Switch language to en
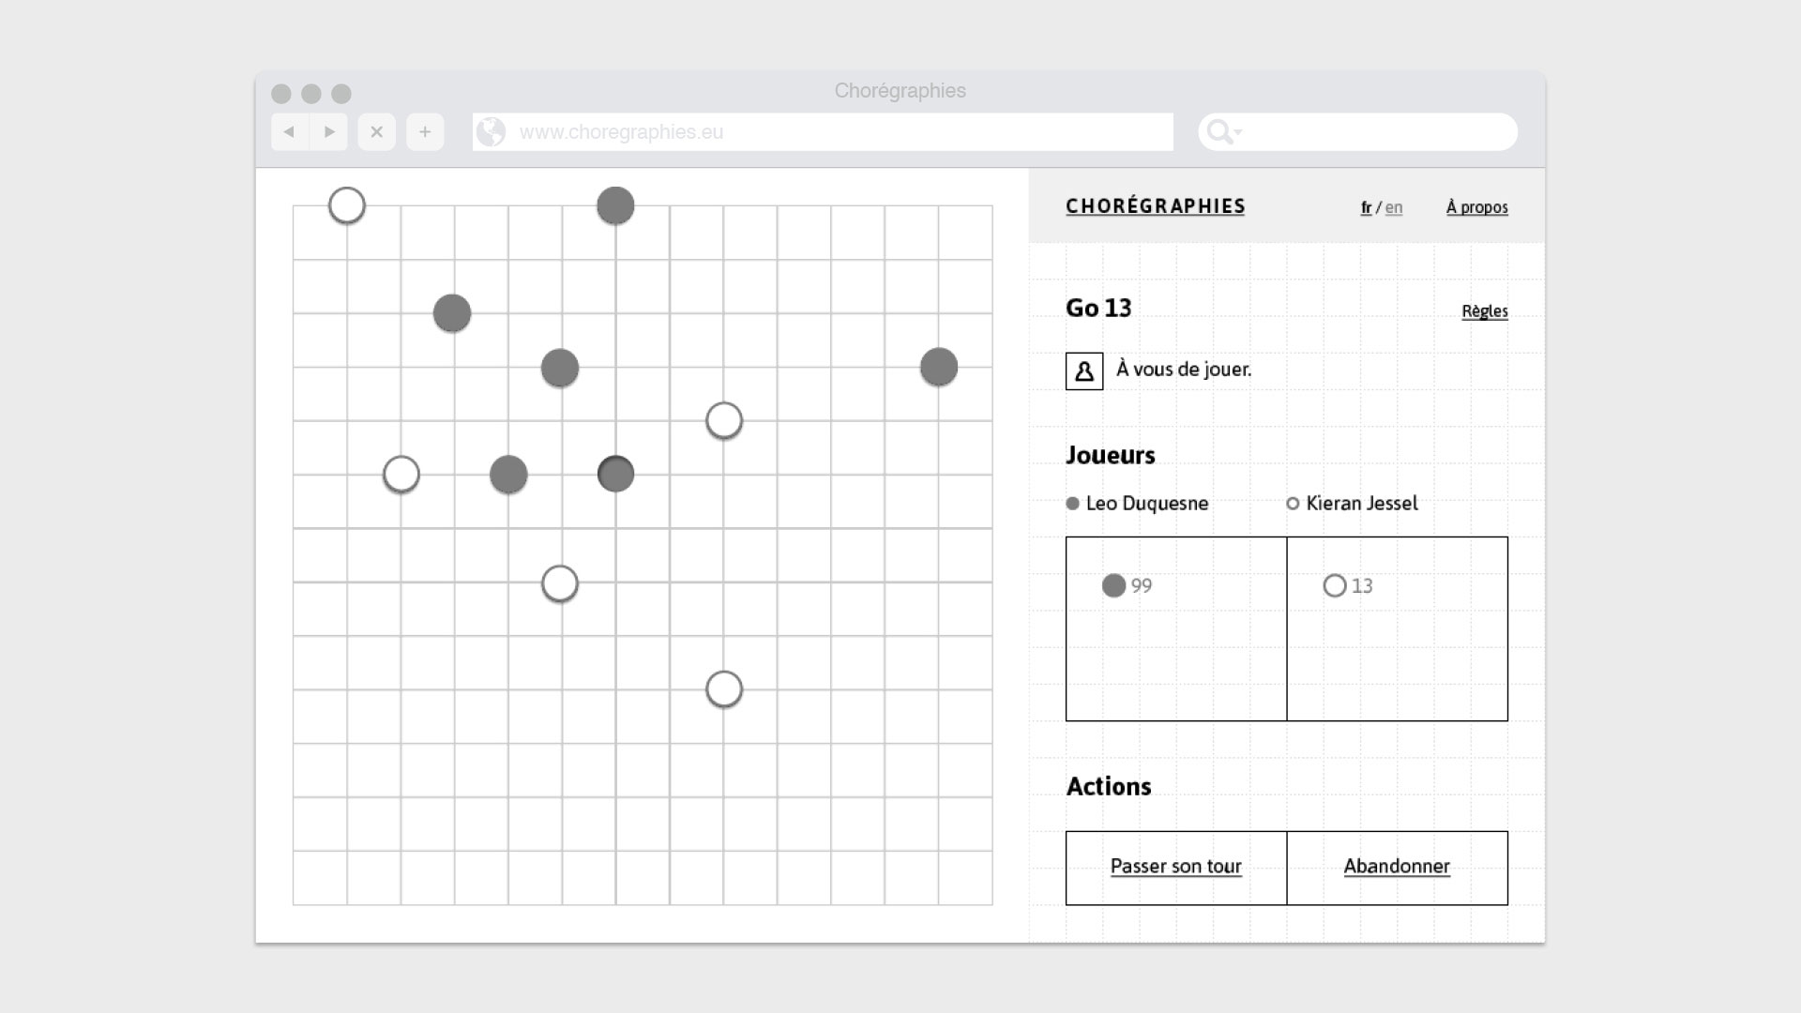1801x1013 pixels. tap(1394, 207)
